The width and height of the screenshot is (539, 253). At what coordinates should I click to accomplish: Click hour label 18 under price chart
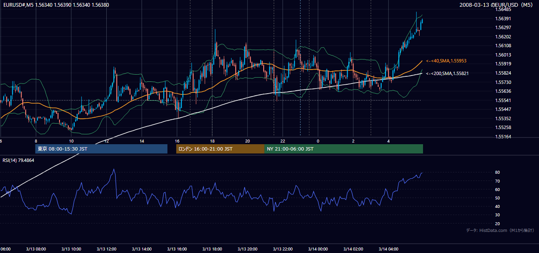[212, 141]
